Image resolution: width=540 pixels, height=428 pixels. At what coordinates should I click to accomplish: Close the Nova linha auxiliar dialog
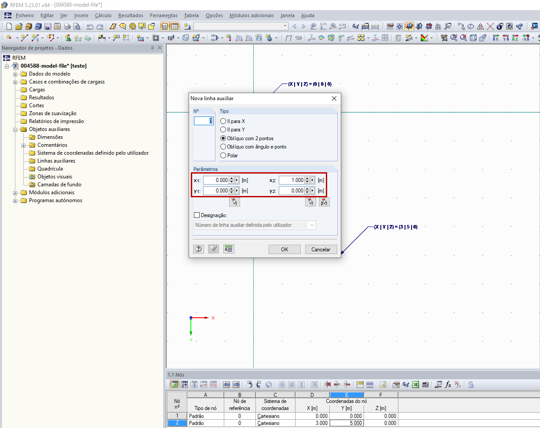[334, 98]
